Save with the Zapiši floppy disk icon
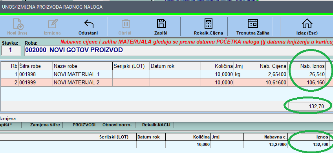333x153 pixels. [x=161, y=24]
